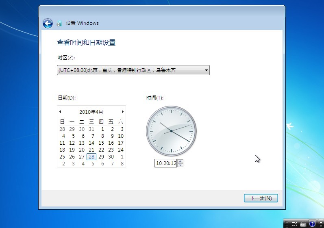
Task: Open help from the language bar question mark
Action: [312, 224]
